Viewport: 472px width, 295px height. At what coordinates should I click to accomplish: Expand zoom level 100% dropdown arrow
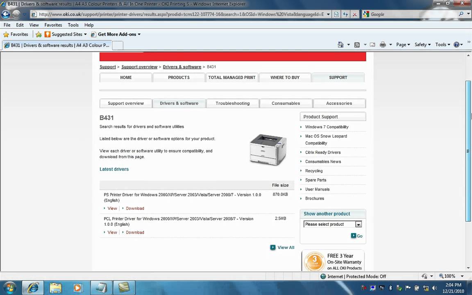[462, 276]
